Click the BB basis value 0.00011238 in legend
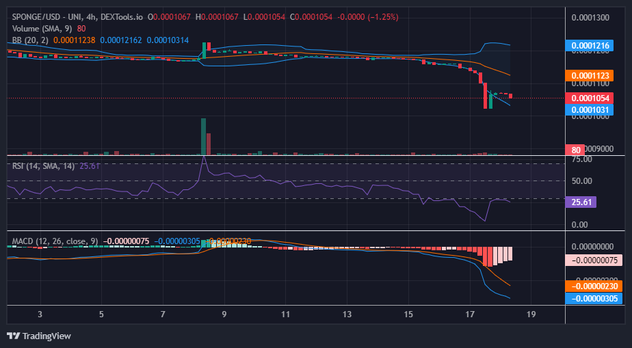 point(74,40)
